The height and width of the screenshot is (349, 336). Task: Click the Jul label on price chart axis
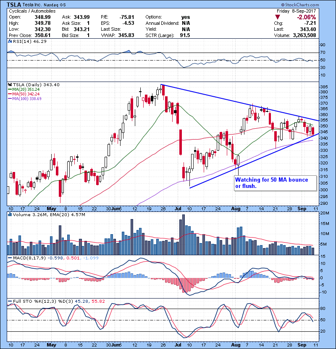[x=178, y=209]
